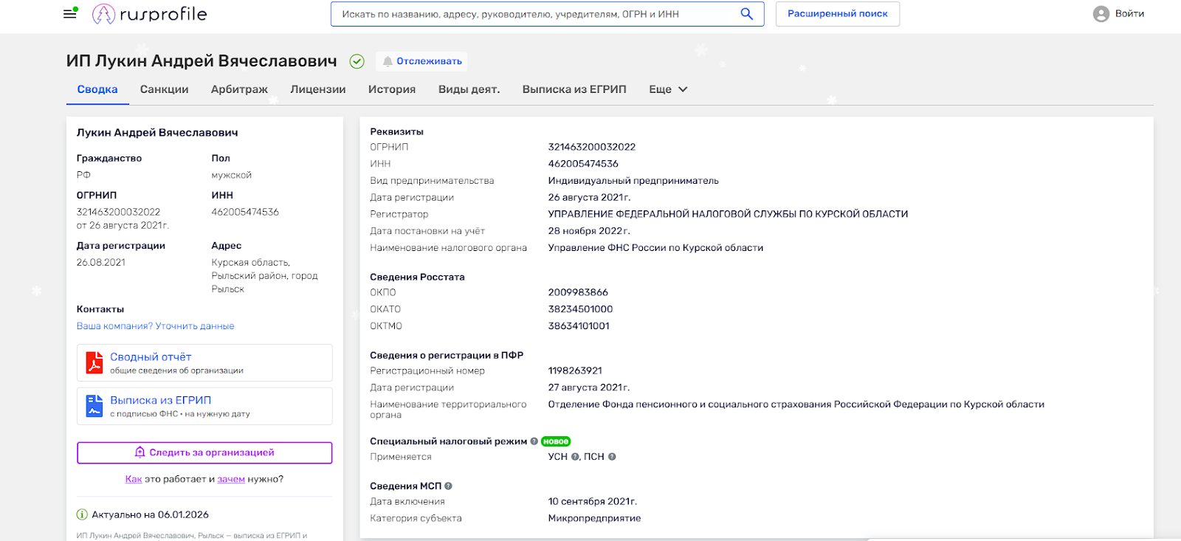The height and width of the screenshot is (541, 1181).
Task: Click the search magnifier icon
Action: (746, 14)
